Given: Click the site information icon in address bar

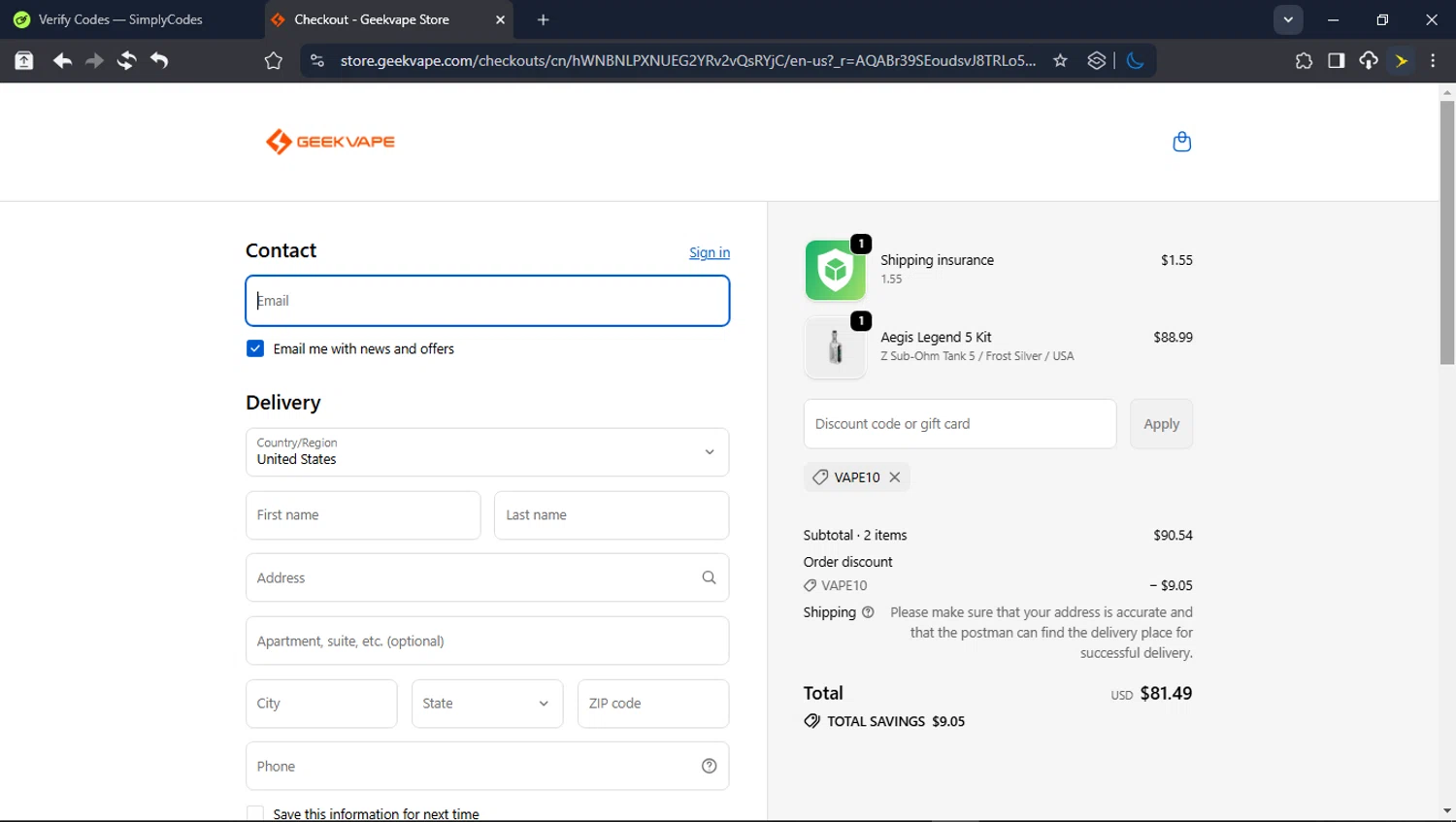Looking at the screenshot, I should tap(316, 61).
